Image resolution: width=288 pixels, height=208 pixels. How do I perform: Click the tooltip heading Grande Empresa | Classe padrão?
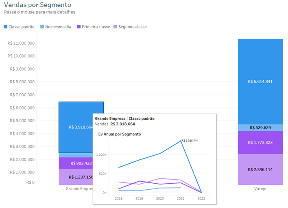(125, 118)
